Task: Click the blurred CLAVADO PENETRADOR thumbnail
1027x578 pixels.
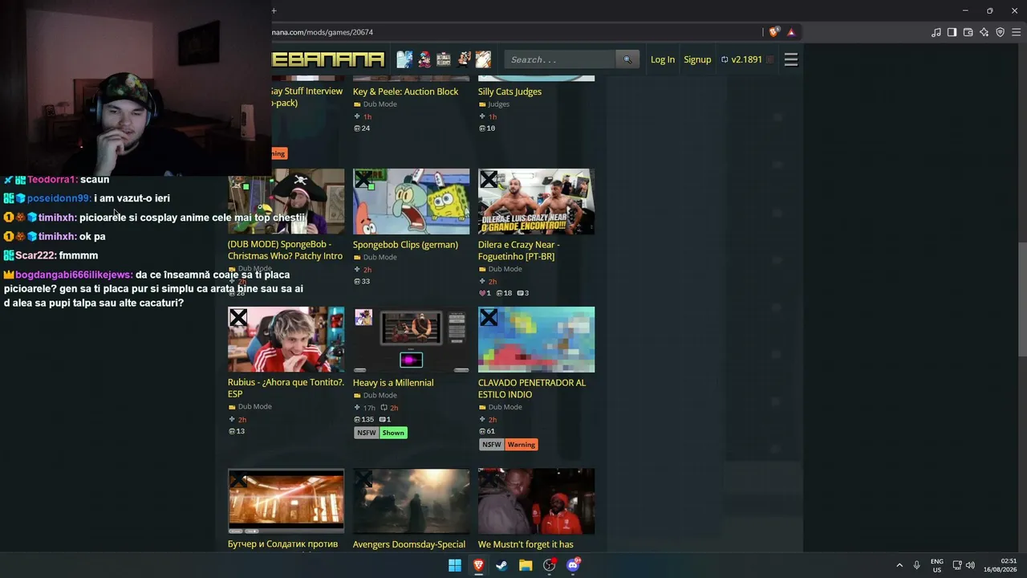Action: coord(537,340)
